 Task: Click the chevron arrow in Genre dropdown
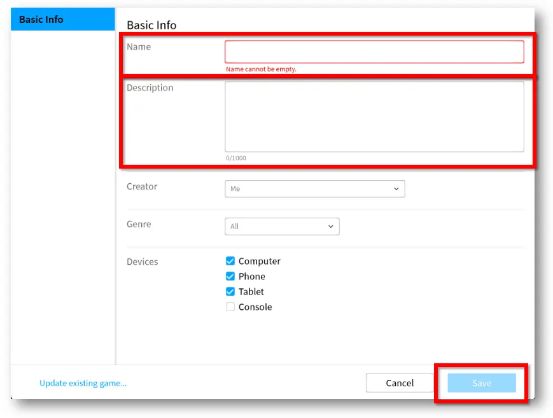(x=330, y=226)
